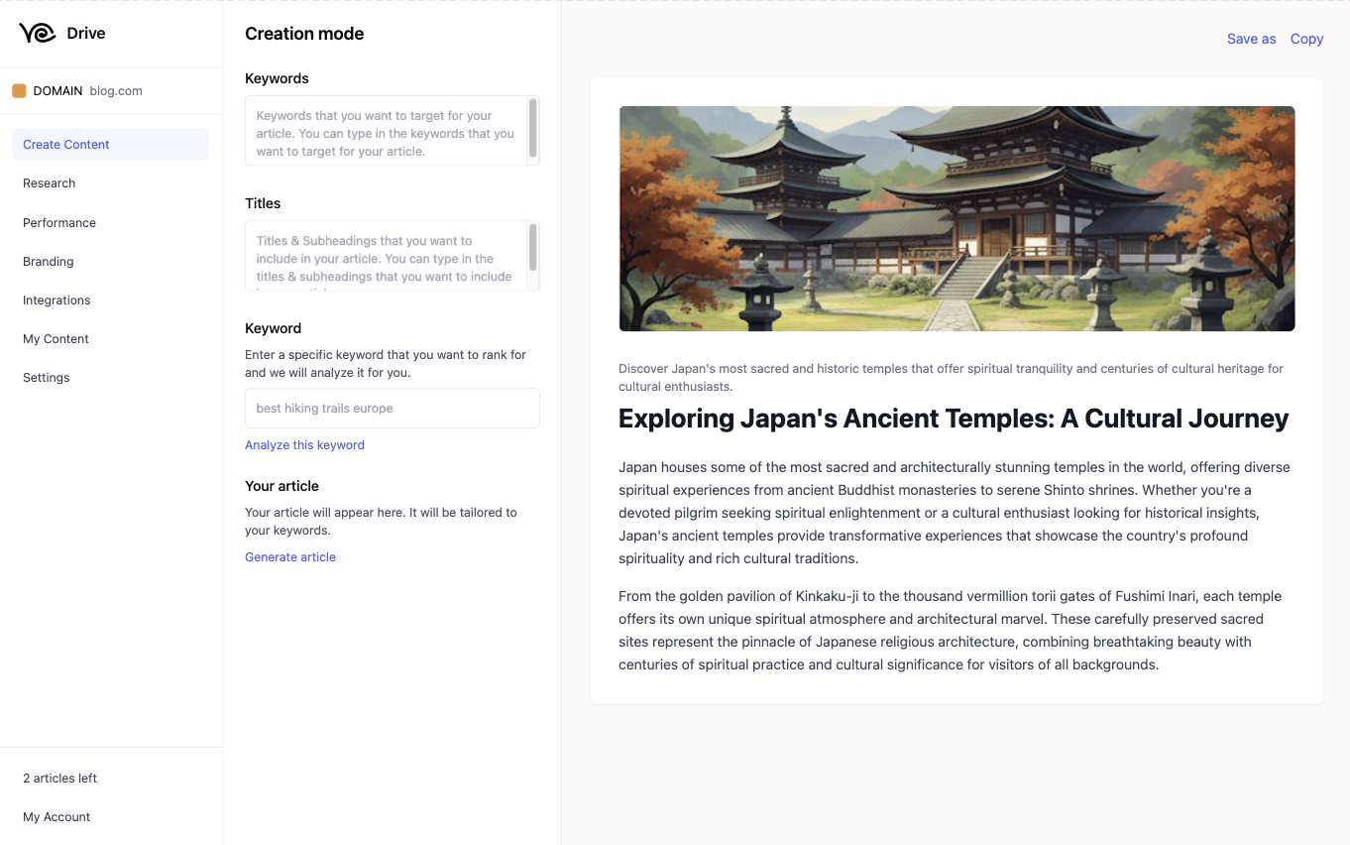Open the Branding section

coord(48,261)
